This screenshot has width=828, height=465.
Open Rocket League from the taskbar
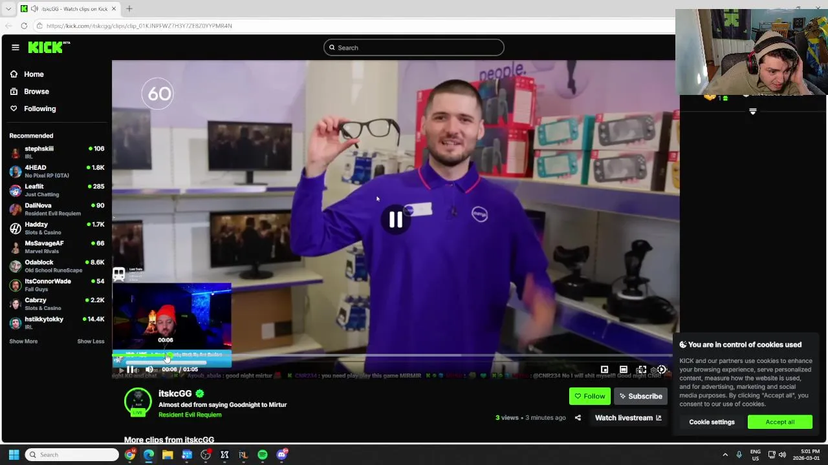click(243, 455)
